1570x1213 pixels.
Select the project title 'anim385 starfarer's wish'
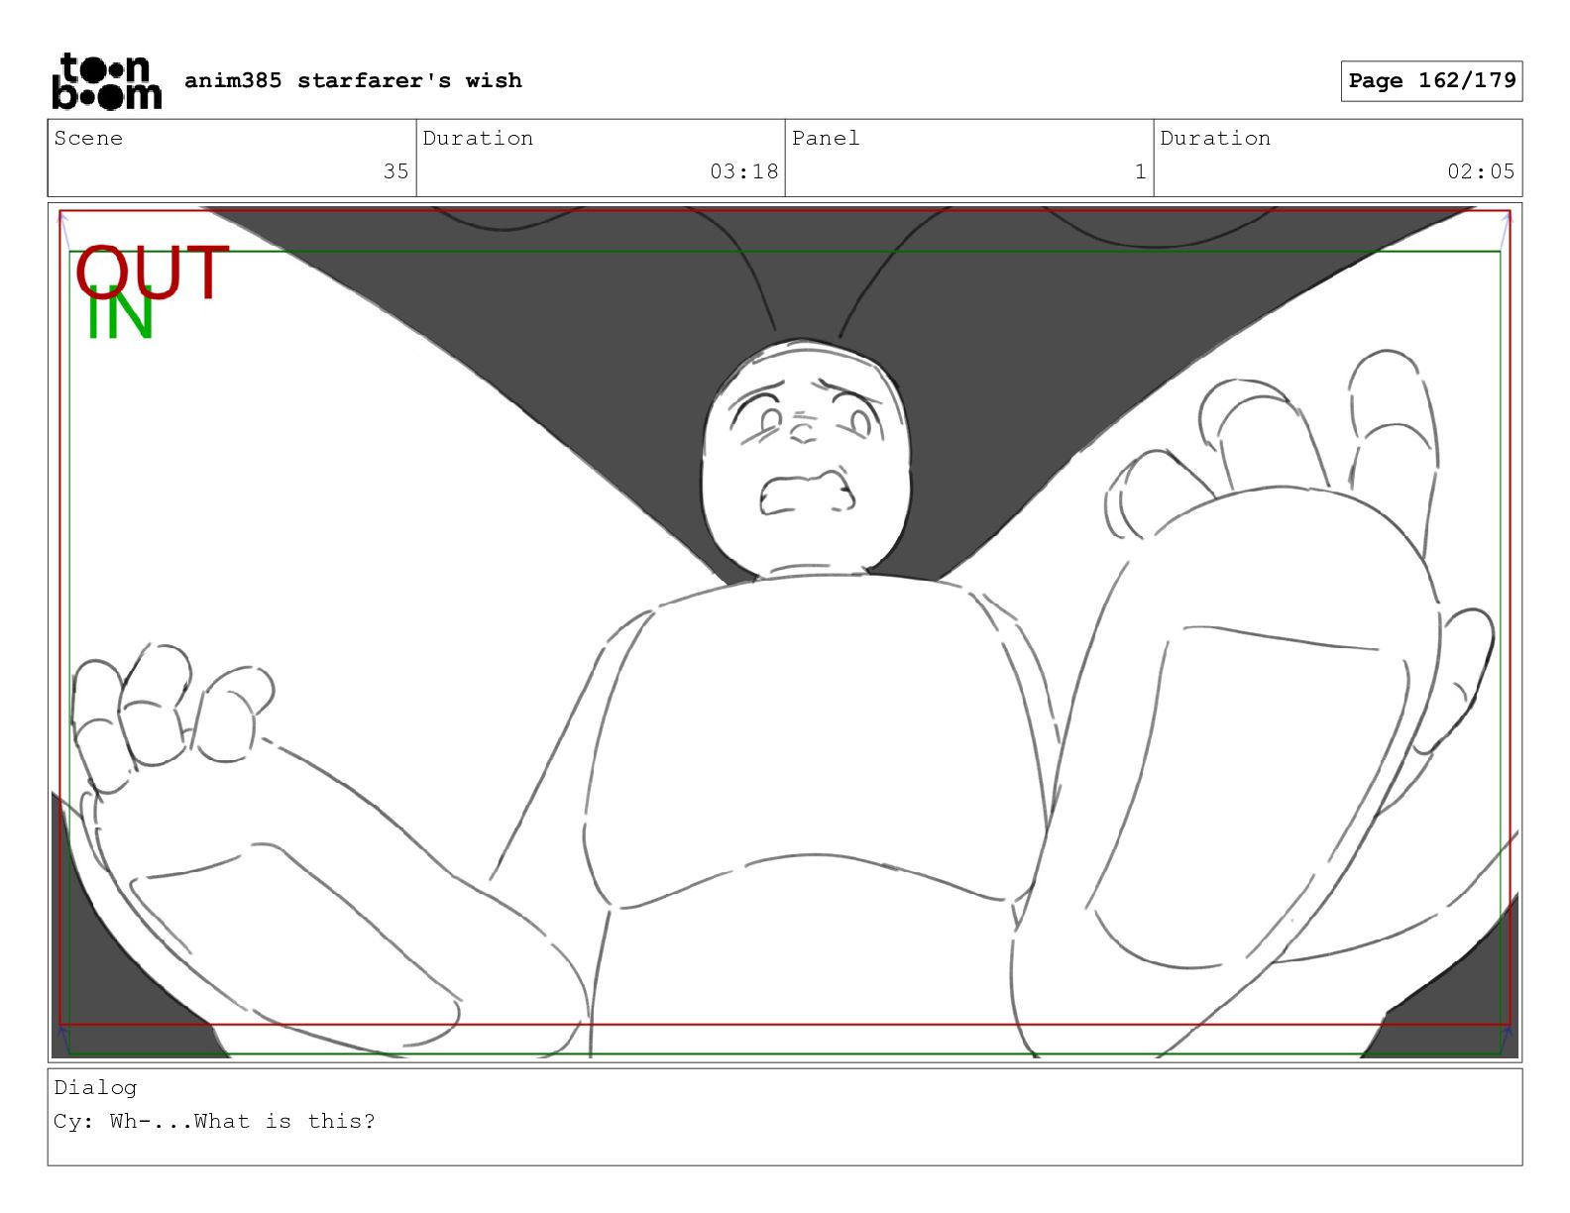click(x=353, y=80)
